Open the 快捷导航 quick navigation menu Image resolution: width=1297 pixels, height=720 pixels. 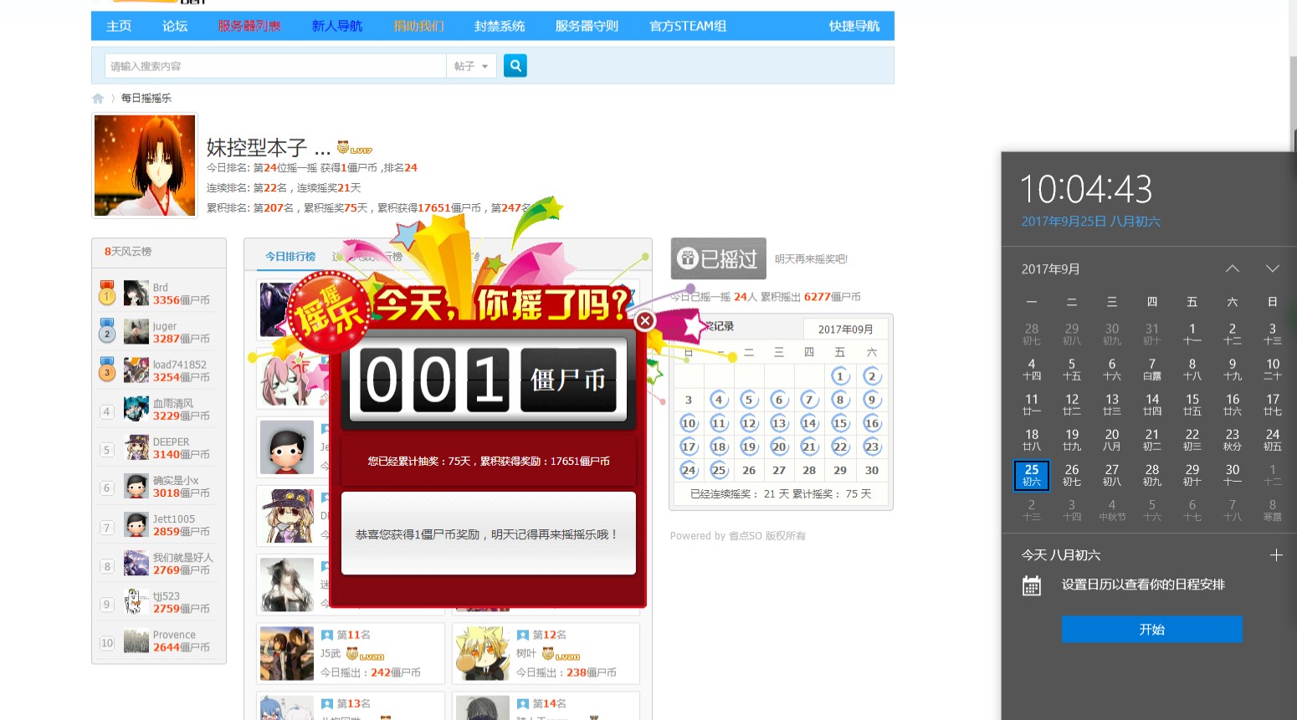(x=854, y=26)
